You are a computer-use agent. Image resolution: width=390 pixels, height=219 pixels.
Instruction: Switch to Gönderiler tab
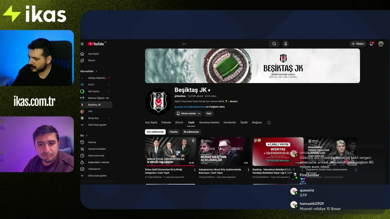click(230, 123)
